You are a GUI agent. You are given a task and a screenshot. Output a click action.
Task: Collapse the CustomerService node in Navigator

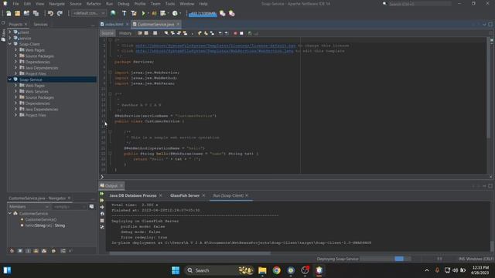[x=10, y=213]
